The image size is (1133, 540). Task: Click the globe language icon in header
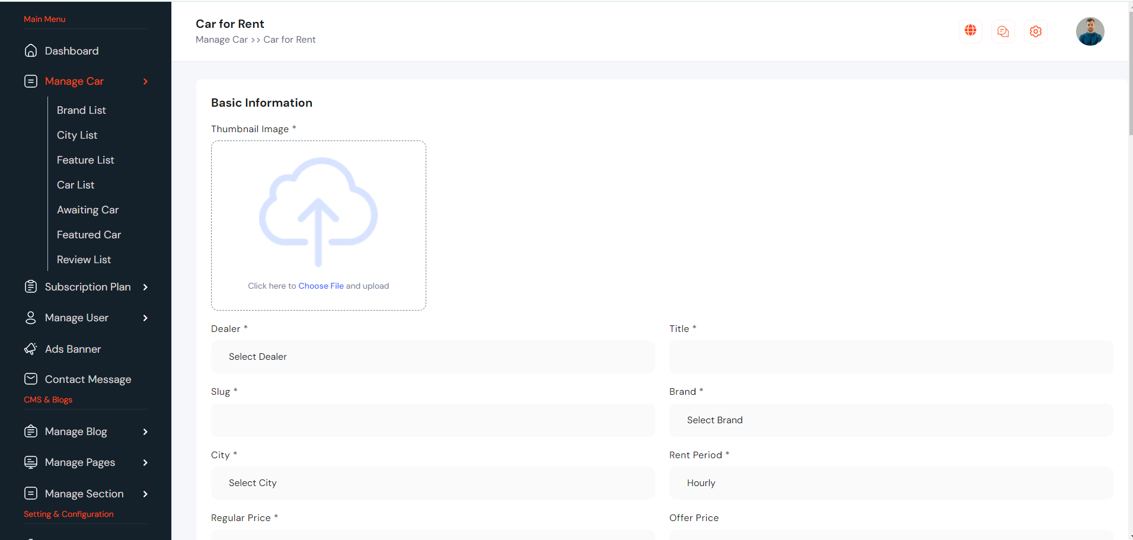point(970,31)
